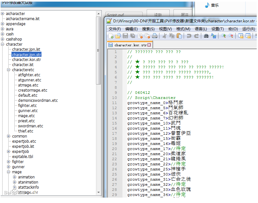This screenshot has height=203, width=258.
Task: Open the 视图(V) menu
Action: coord(166,29)
